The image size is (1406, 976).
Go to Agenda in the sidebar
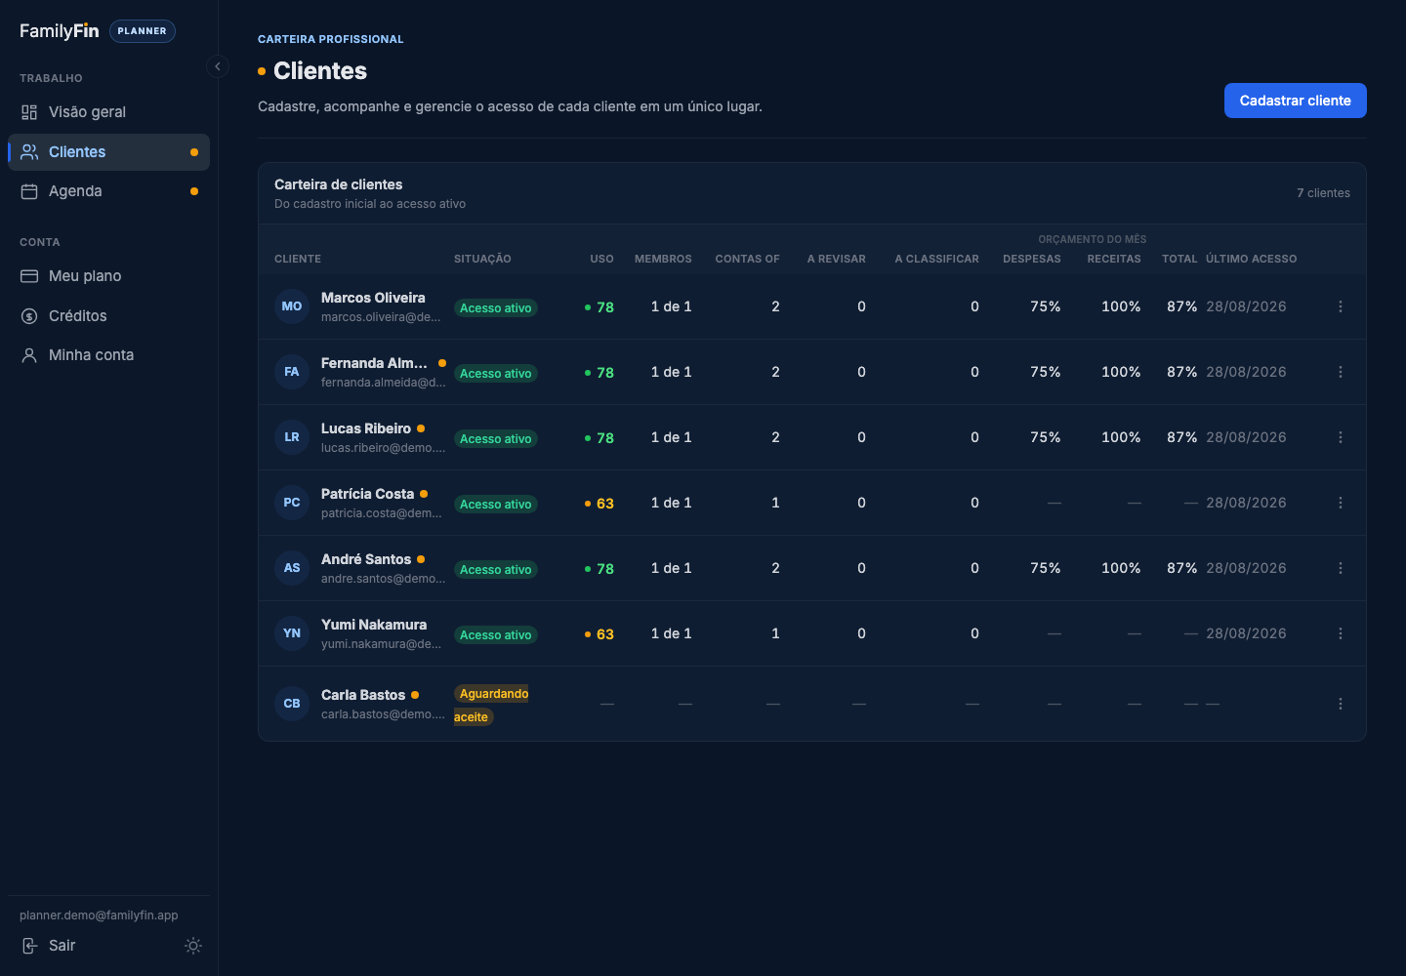point(108,191)
